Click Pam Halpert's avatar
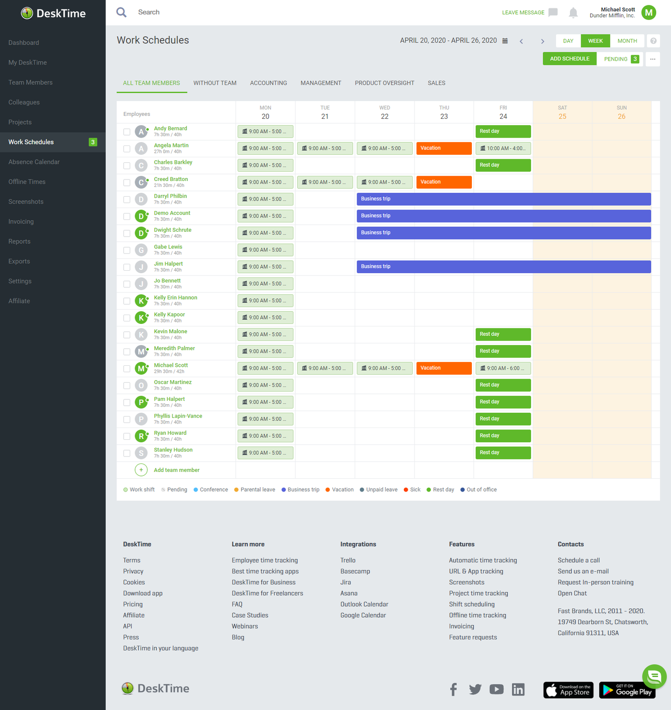 141,402
